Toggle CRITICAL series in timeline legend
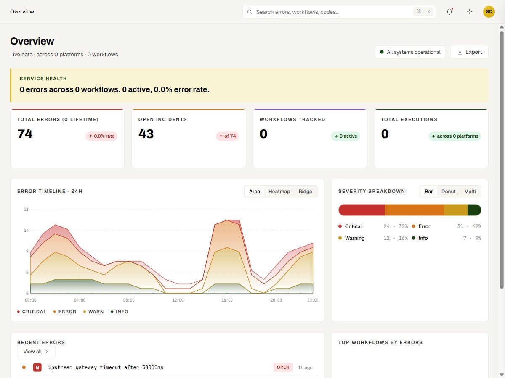 (32, 312)
